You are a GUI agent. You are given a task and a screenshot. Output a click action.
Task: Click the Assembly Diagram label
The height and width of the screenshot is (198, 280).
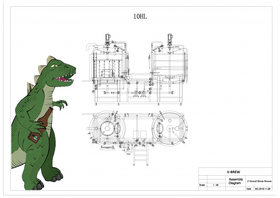coord(236,181)
